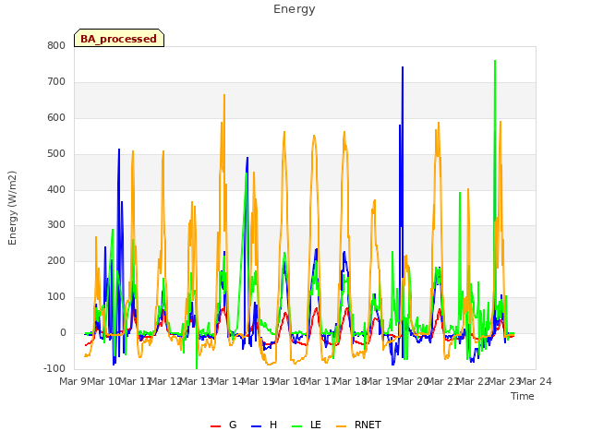The height and width of the screenshot is (443, 591).
Task: Click the 700 y-axis tick label
Action: point(56,82)
